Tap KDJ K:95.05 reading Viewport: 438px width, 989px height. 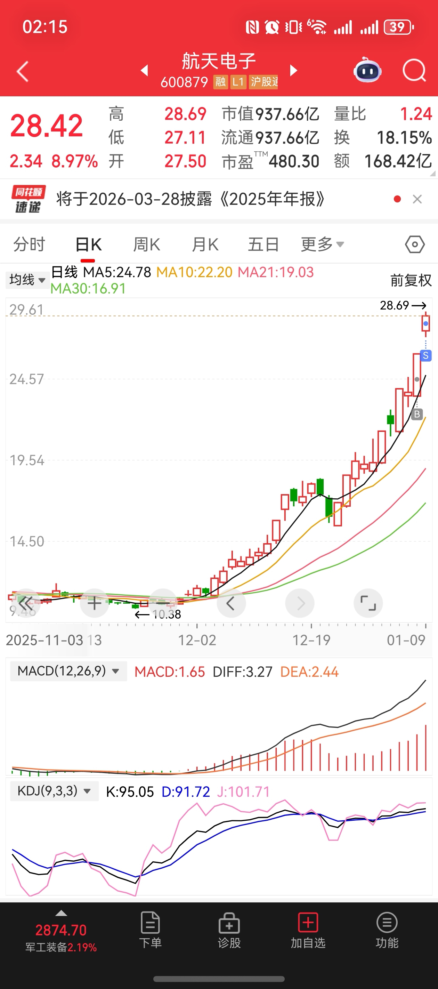(130, 792)
